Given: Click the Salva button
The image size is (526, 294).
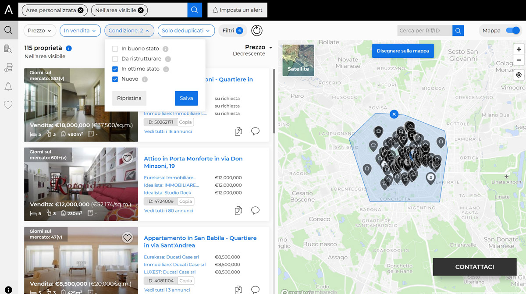Looking at the screenshot, I should (x=186, y=98).
